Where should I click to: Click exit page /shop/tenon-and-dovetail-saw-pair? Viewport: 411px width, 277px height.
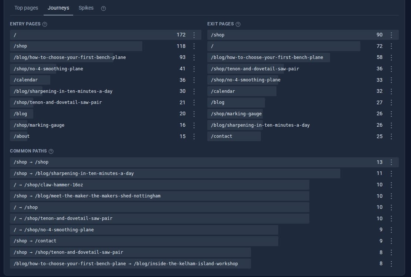(x=303, y=69)
